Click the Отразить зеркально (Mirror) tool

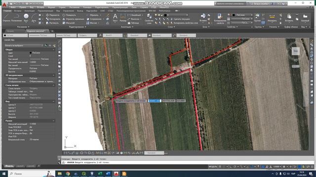(73, 19)
